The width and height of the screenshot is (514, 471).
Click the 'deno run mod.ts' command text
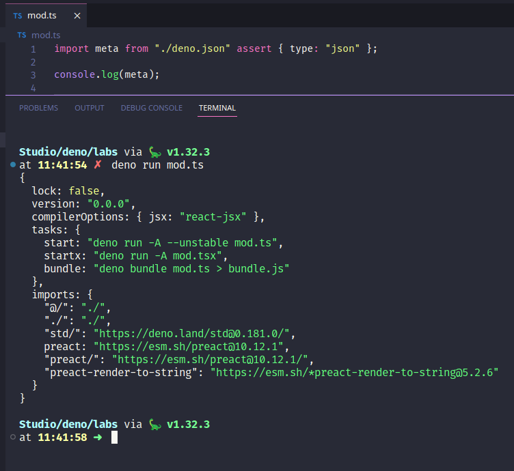tap(157, 165)
